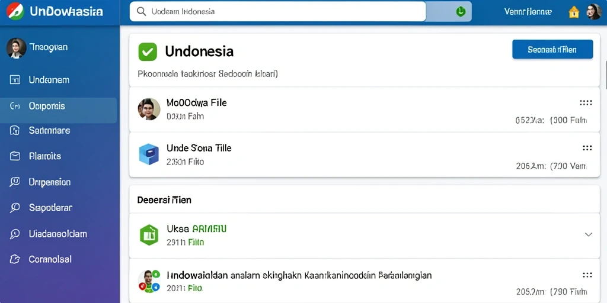Click the UnDowhasia logo icon

[x=15, y=11]
